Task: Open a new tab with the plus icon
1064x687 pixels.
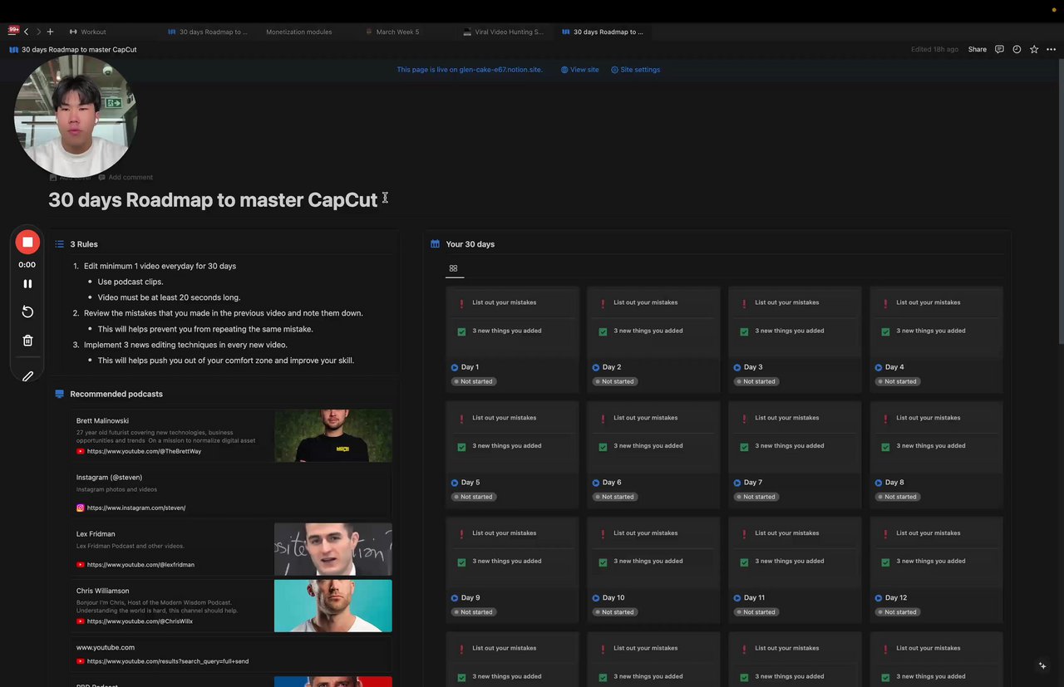Action: pyautogui.click(x=50, y=32)
